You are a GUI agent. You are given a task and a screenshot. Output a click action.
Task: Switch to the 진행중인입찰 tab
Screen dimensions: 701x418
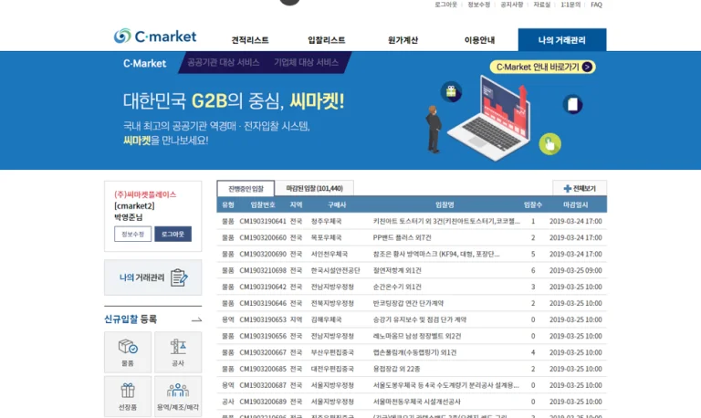coord(246,189)
